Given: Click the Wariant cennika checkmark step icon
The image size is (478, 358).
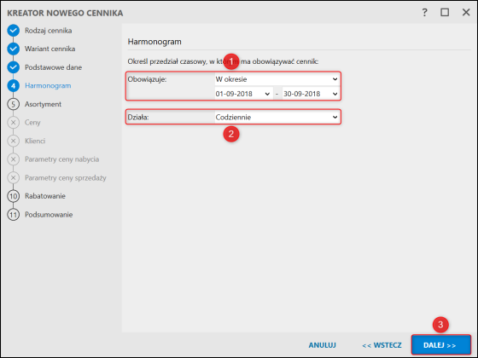Looking at the screenshot, I should 14,49.
